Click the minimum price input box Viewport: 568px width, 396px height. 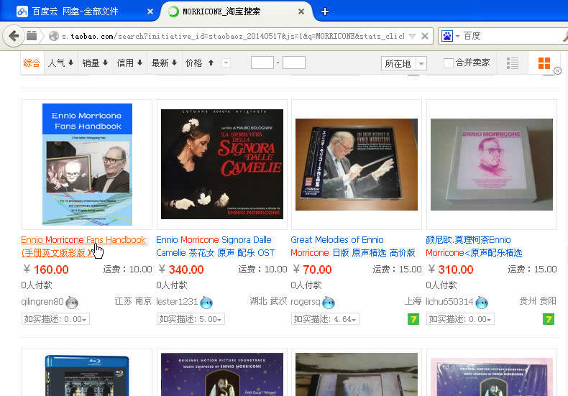262,63
